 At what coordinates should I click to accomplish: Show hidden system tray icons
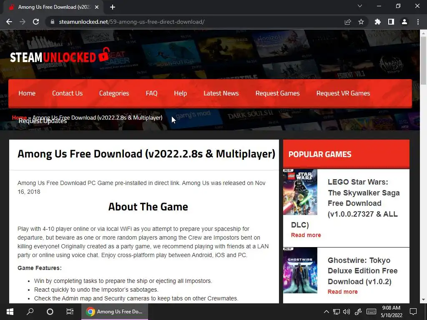tap(326, 312)
